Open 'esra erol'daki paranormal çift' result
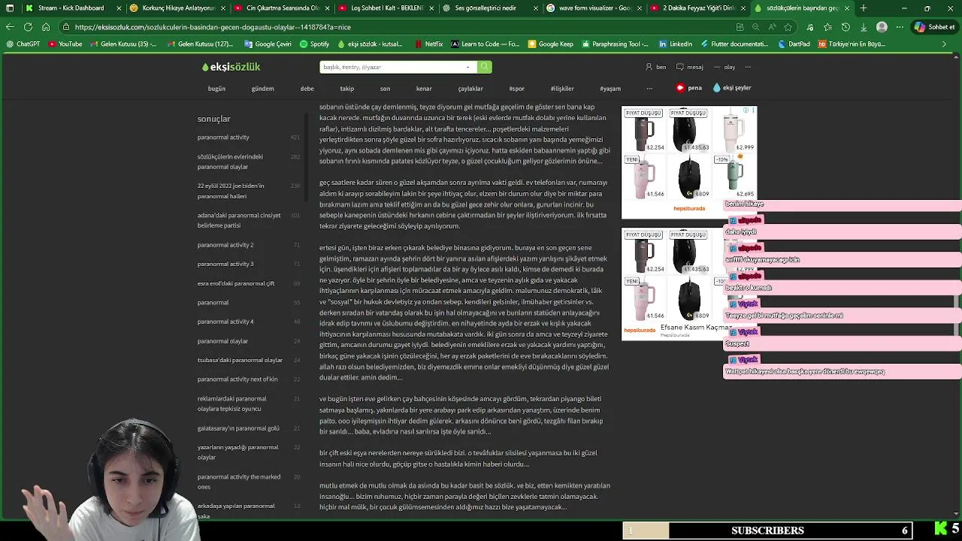Image resolution: width=962 pixels, height=541 pixels. tap(236, 283)
